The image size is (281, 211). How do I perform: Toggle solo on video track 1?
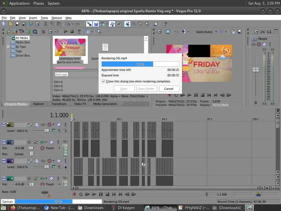tap(65, 124)
